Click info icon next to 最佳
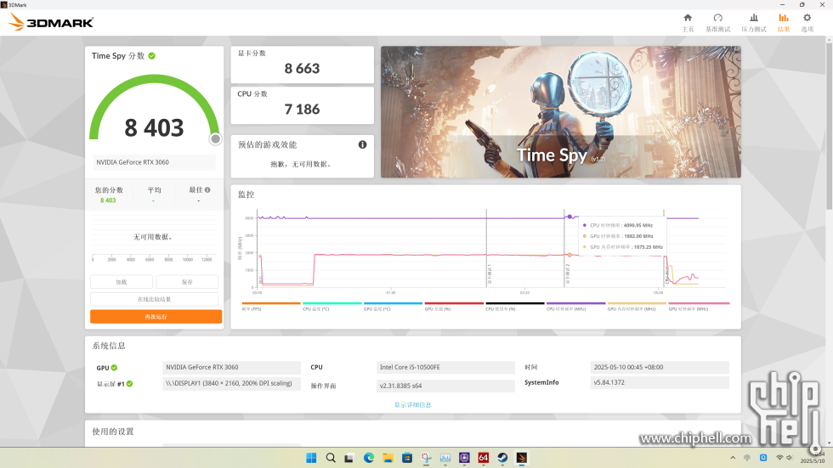Image resolution: width=833 pixels, height=468 pixels. pyautogui.click(x=207, y=189)
